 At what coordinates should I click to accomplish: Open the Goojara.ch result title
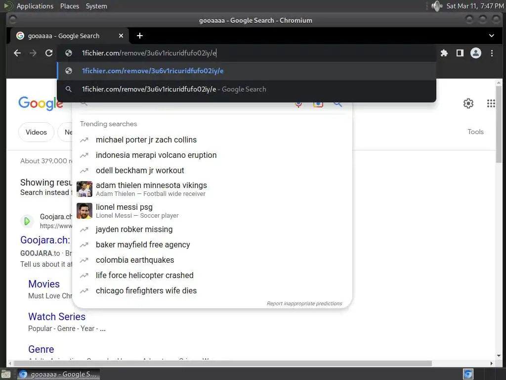click(45, 240)
